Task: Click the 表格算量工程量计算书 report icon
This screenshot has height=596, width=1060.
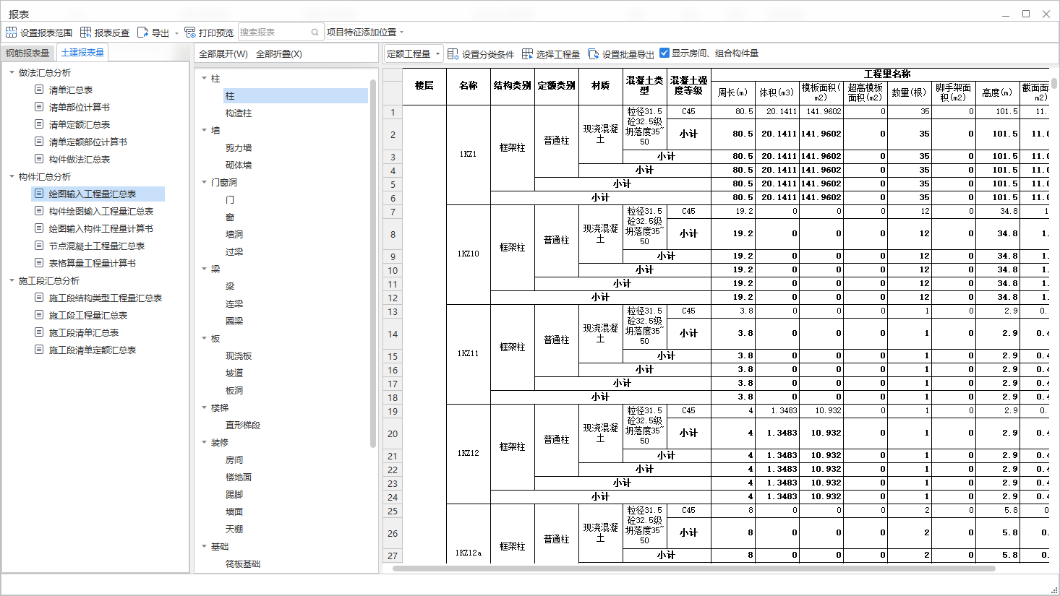Action: click(x=39, y=263)
